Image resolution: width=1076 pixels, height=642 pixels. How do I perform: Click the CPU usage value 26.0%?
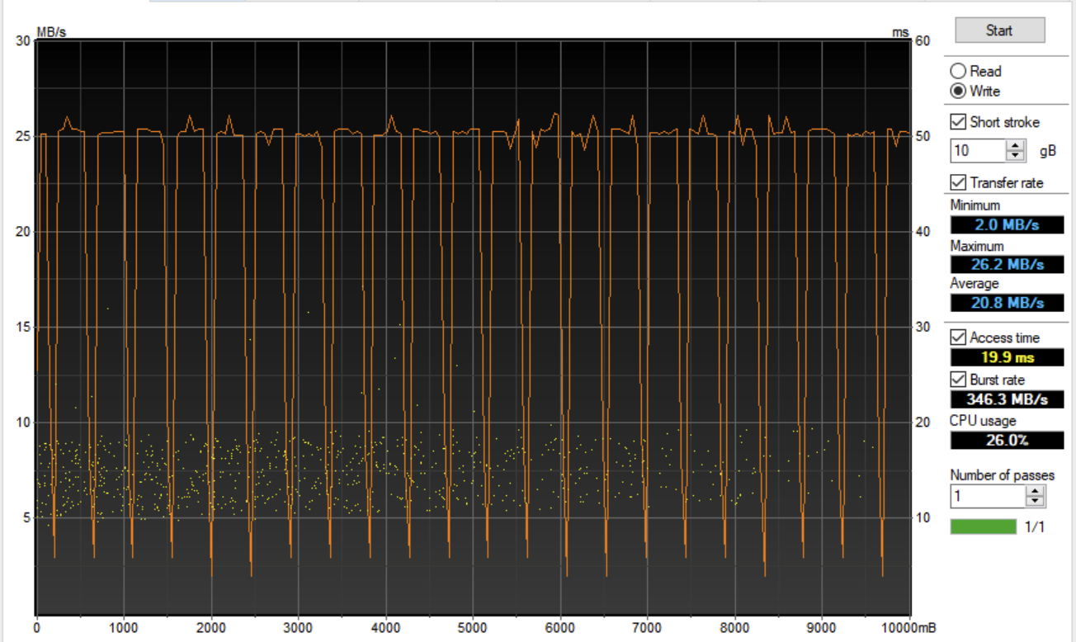coord(1007,440)
